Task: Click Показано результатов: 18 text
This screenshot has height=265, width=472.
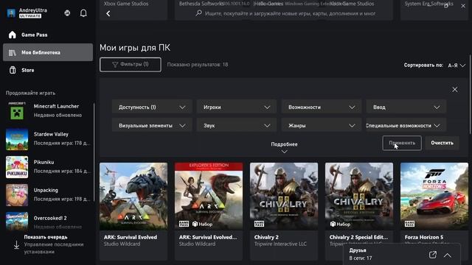Action: 198,65
